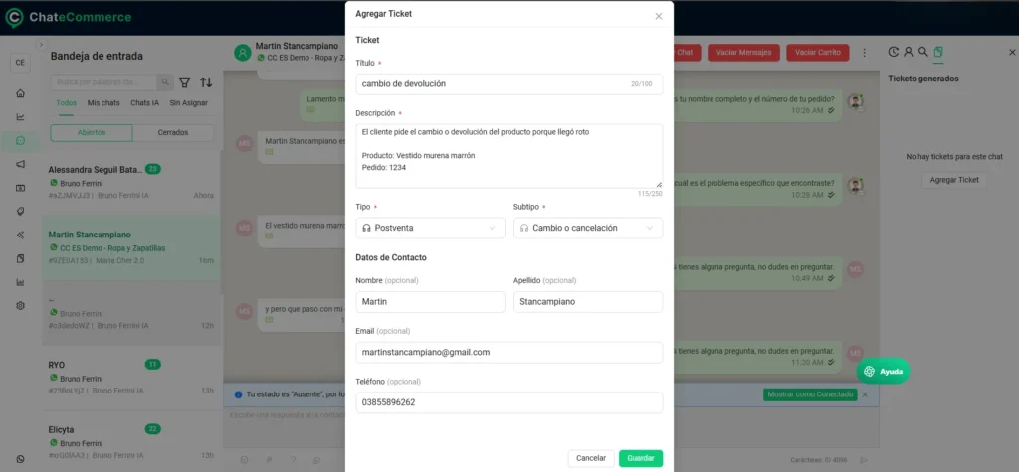Click the inbox sort arrows icon
Viewport: 1019px width, 472px height.
(x=206, y=82)
